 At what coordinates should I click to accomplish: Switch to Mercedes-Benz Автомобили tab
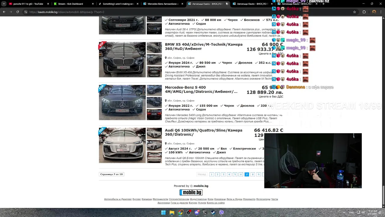click(x=163, y=4)
